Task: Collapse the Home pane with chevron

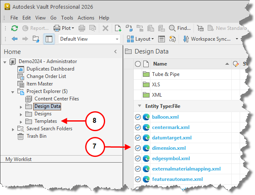Action: tap(115, 52)
